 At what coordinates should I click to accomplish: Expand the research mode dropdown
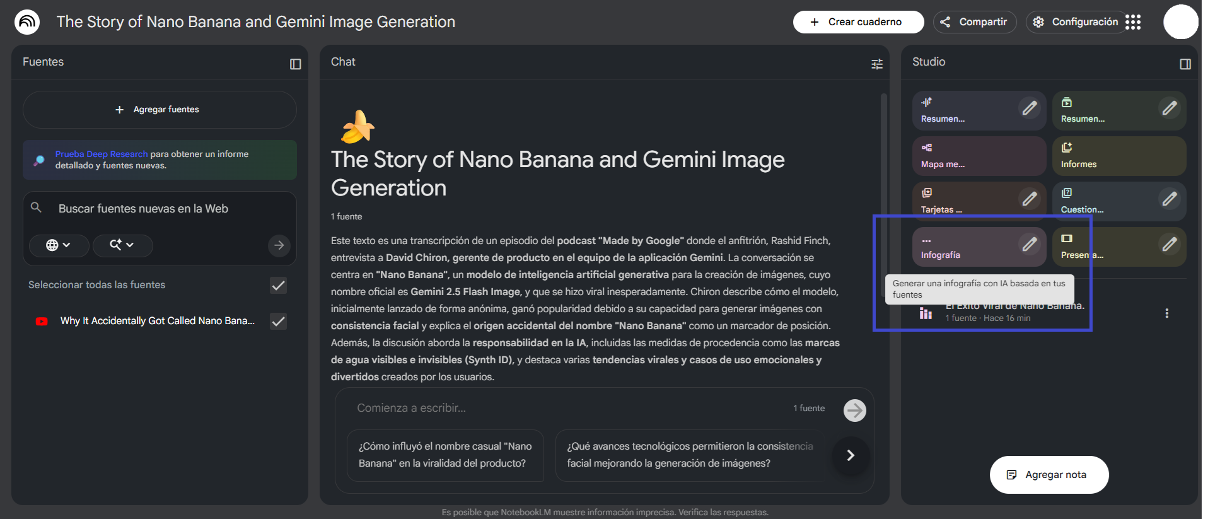click(x=122, y=245)
